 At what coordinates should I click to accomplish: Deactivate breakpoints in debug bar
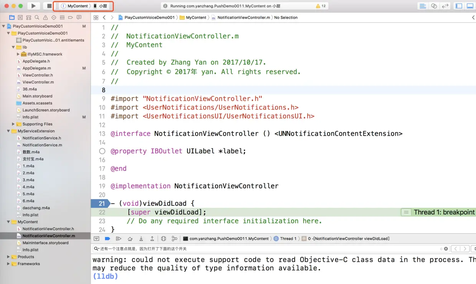[x=107, y=239]
